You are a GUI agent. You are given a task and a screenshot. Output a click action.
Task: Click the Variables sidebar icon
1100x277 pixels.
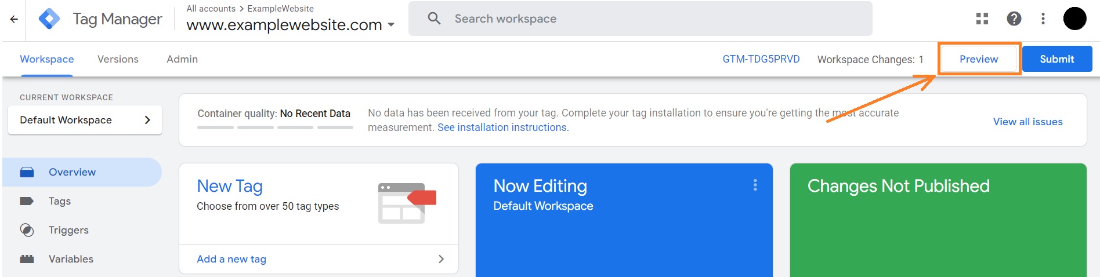pyautogui.click(x=27, y=259)
